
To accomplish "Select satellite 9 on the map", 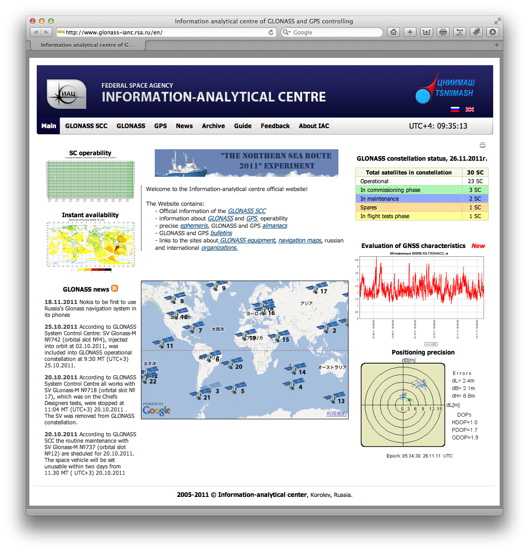I will click(x=217, y=286).
